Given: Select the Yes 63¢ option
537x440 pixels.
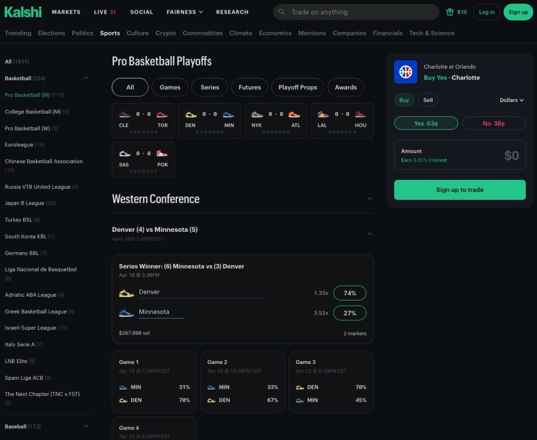Looking at the screenshot, I should tap(426, 123).
